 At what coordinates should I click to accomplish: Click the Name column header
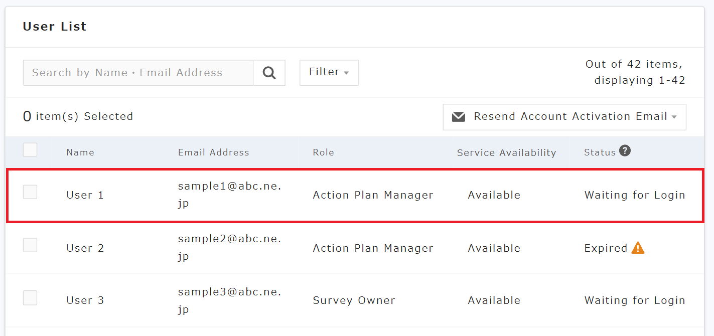80,152
